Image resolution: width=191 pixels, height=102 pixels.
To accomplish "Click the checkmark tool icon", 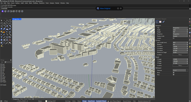I will 7,43.
